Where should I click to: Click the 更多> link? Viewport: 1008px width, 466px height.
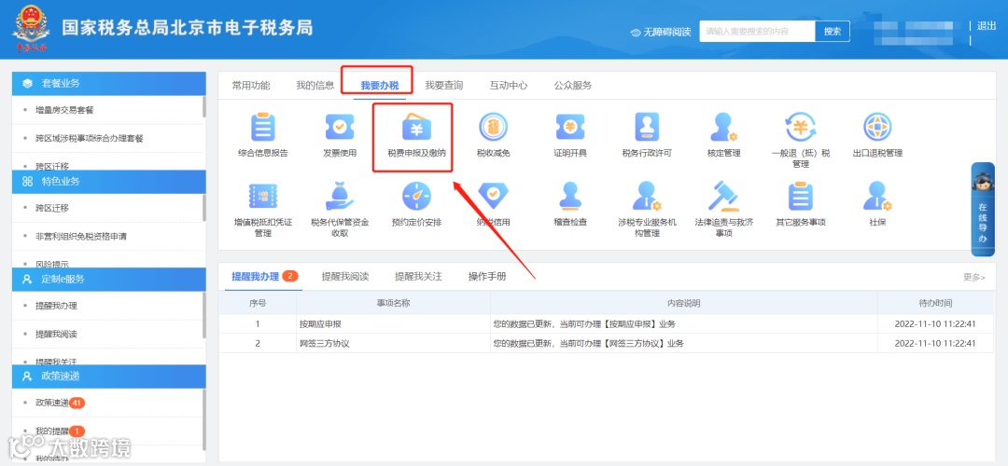pyautogui.click(x=973, y=278)
